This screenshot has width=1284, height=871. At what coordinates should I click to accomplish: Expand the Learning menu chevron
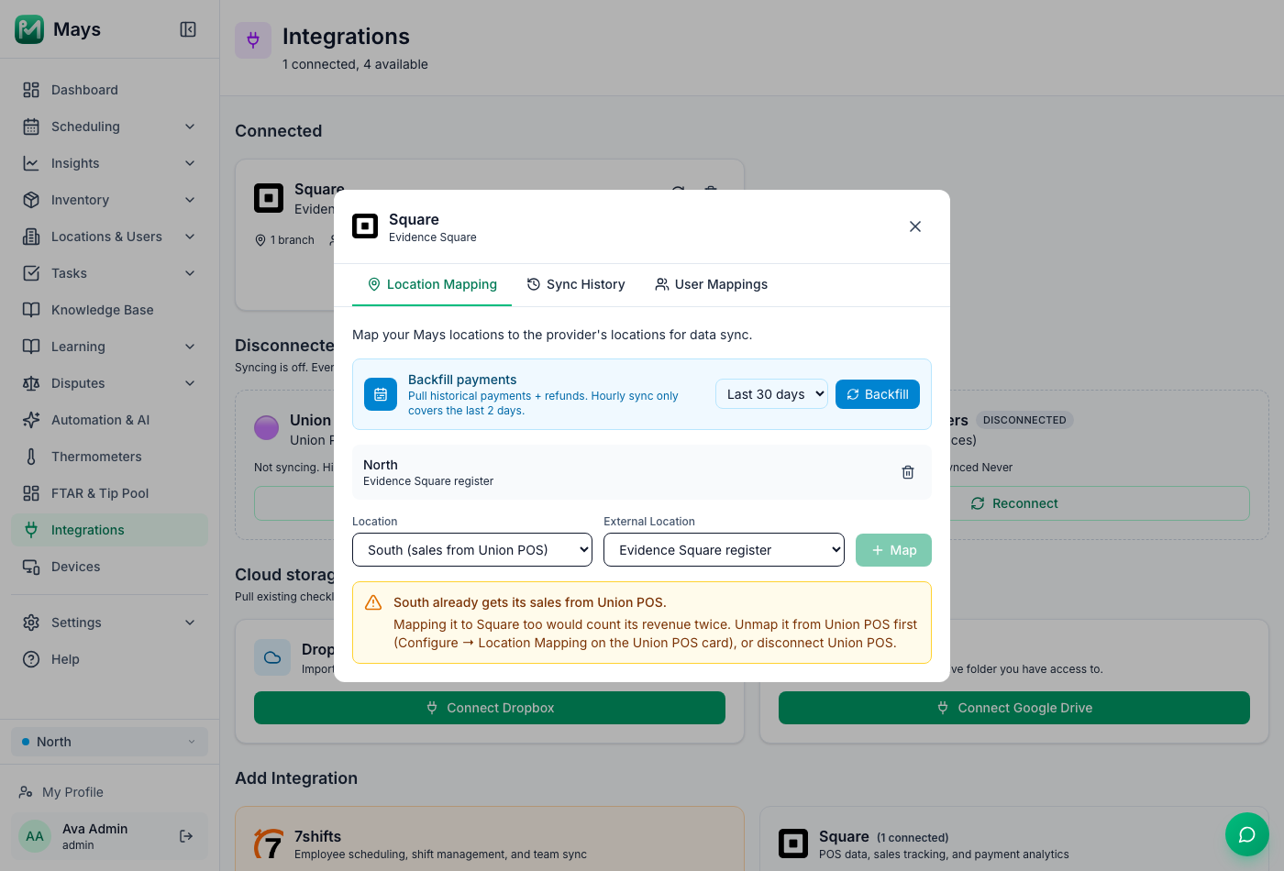pyautogui.click(x=190, y=347)
